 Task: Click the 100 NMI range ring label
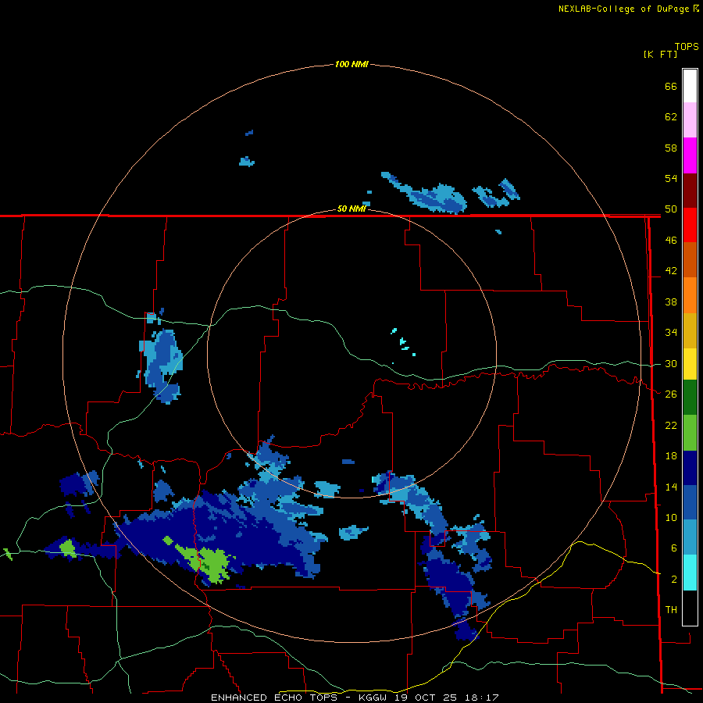click(x=351, y=64)
